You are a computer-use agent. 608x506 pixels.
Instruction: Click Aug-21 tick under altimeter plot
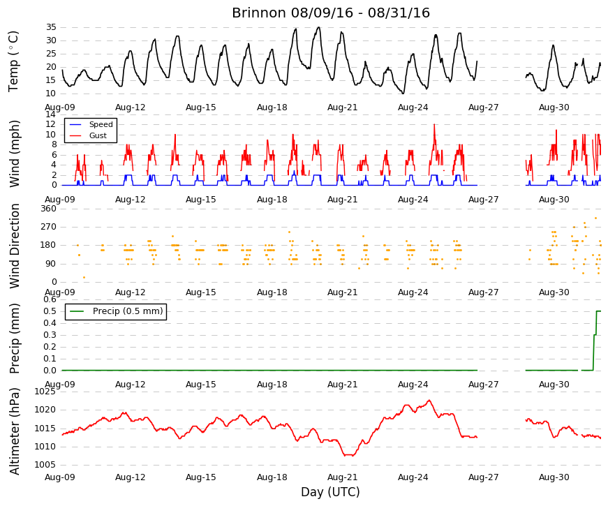click(342, 477)
